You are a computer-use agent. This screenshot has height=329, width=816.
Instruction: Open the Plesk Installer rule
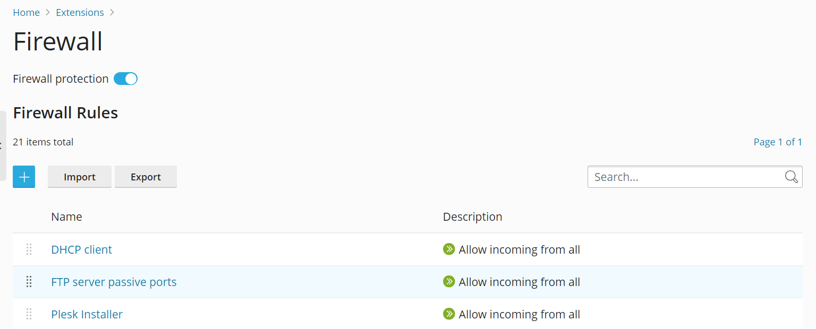(x=87, y=314)
